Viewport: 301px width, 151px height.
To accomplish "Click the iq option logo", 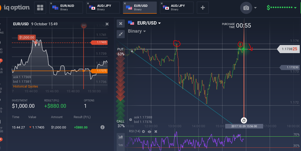I will [x=15, y=8].
